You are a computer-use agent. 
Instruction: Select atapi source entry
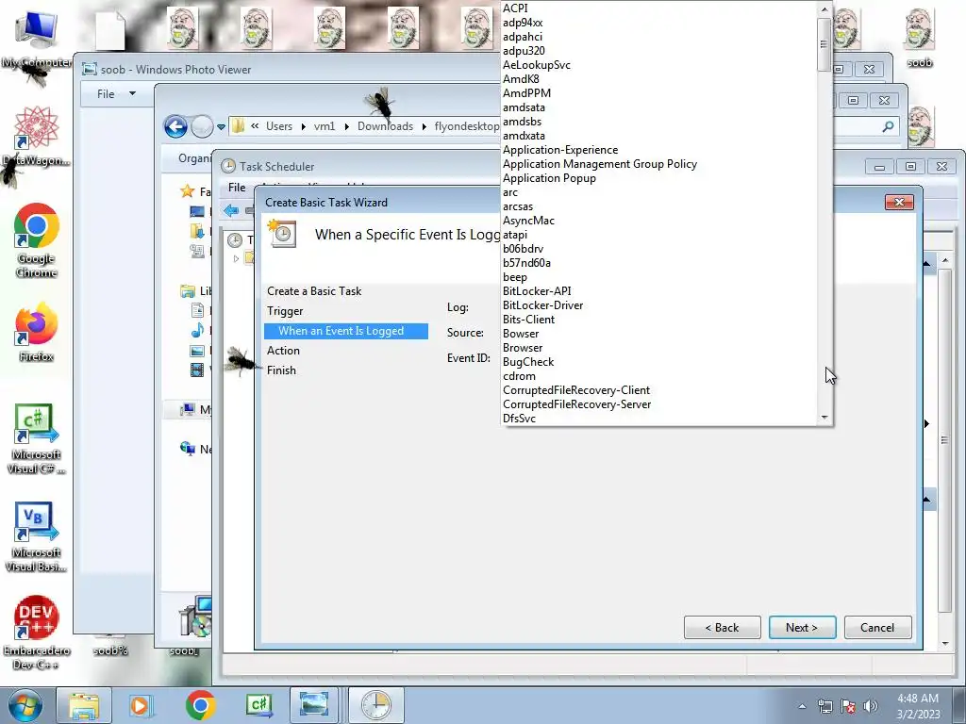tap(514, 235)
